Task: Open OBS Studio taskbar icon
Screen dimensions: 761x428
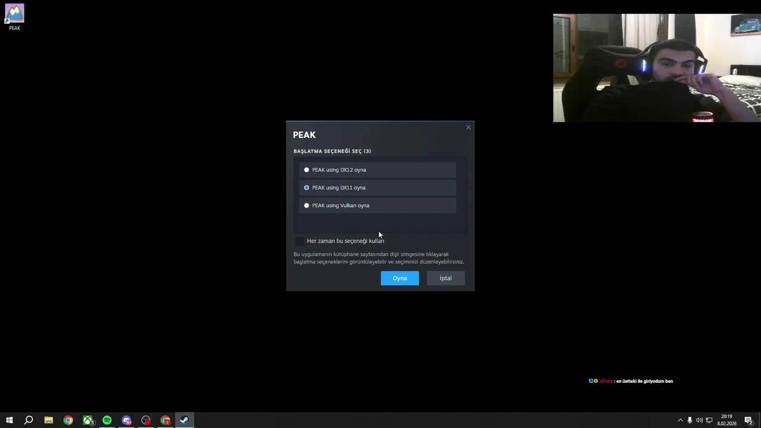Action: point(146,420)
